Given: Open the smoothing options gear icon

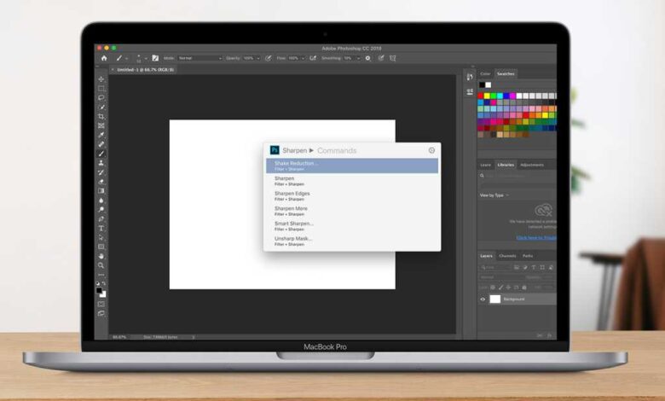Looking at the screenshot, I should coord(367,58).
